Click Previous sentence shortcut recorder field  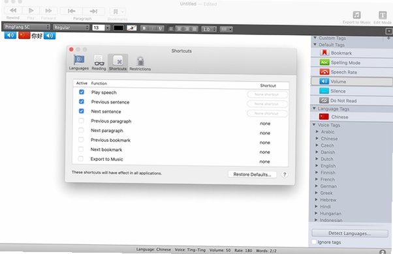pos(267,104)
